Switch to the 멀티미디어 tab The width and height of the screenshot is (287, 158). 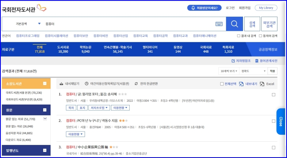pos(150,49)
